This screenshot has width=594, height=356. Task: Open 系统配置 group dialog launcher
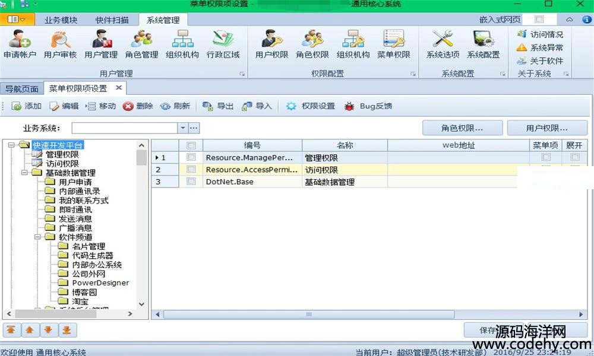[503, 74]
